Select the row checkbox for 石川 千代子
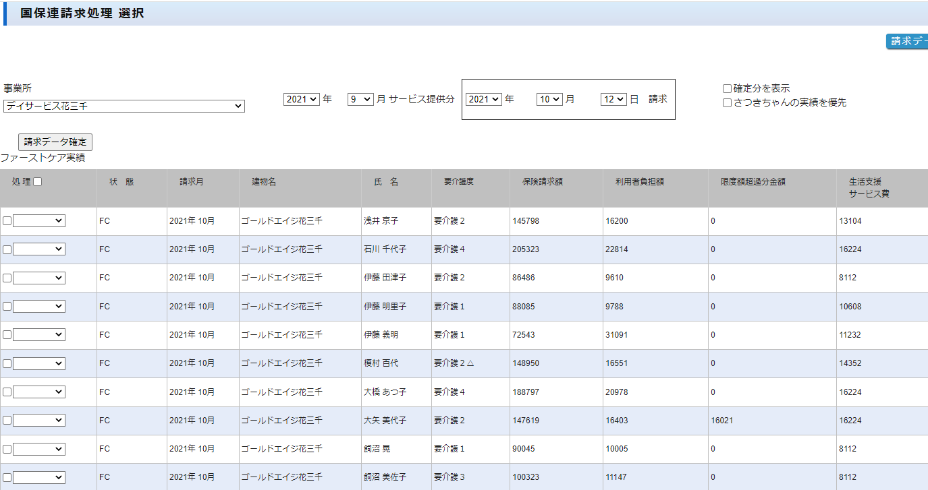Image resolution: width=928 pixels, height=490 pixels. 7,249
